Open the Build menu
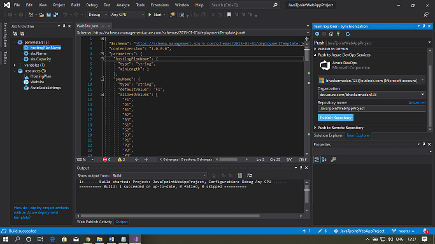Image resolution: width=435 pixels, height=244 pixels. pyautogui.click(x=75, y=5)
